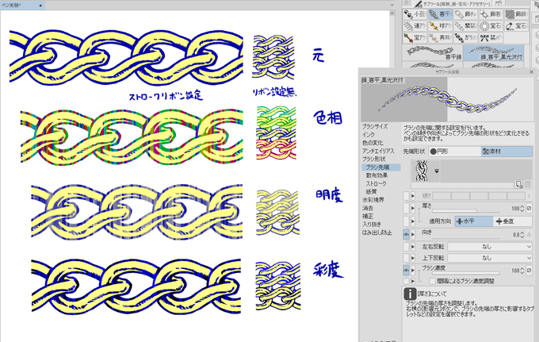Select the 鎖_喜平_黒光沢付 brush sub tool
The height and width of the screenshot is (342, 539).
pos(494,52)
